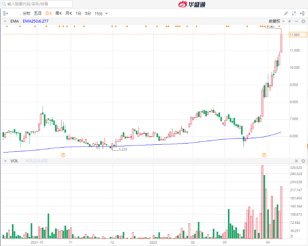308x246 pixels.
Task: Click the EMA indicator label
Action: [14, 21]
